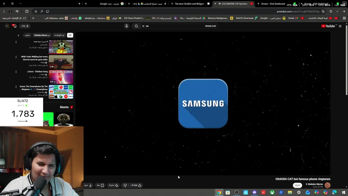
Task: Open Chrome from the Windows taskbar
Action: pyautogui.click(x=219, y=192)
